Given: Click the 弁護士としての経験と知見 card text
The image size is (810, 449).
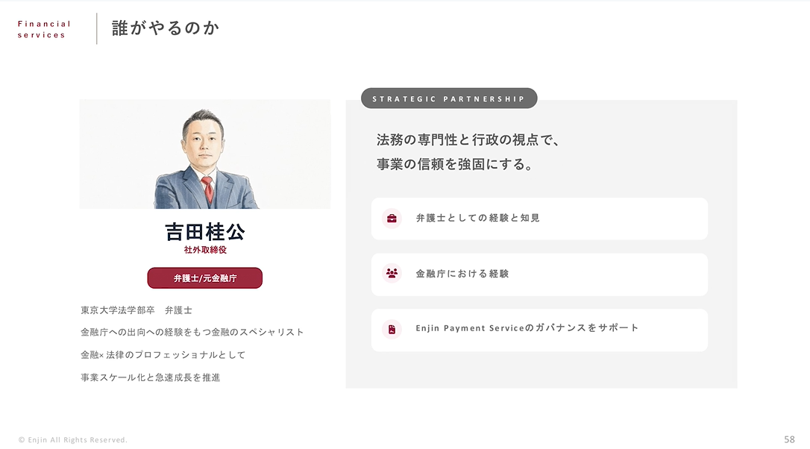Looking at the screenshot, I should (477, 219).
